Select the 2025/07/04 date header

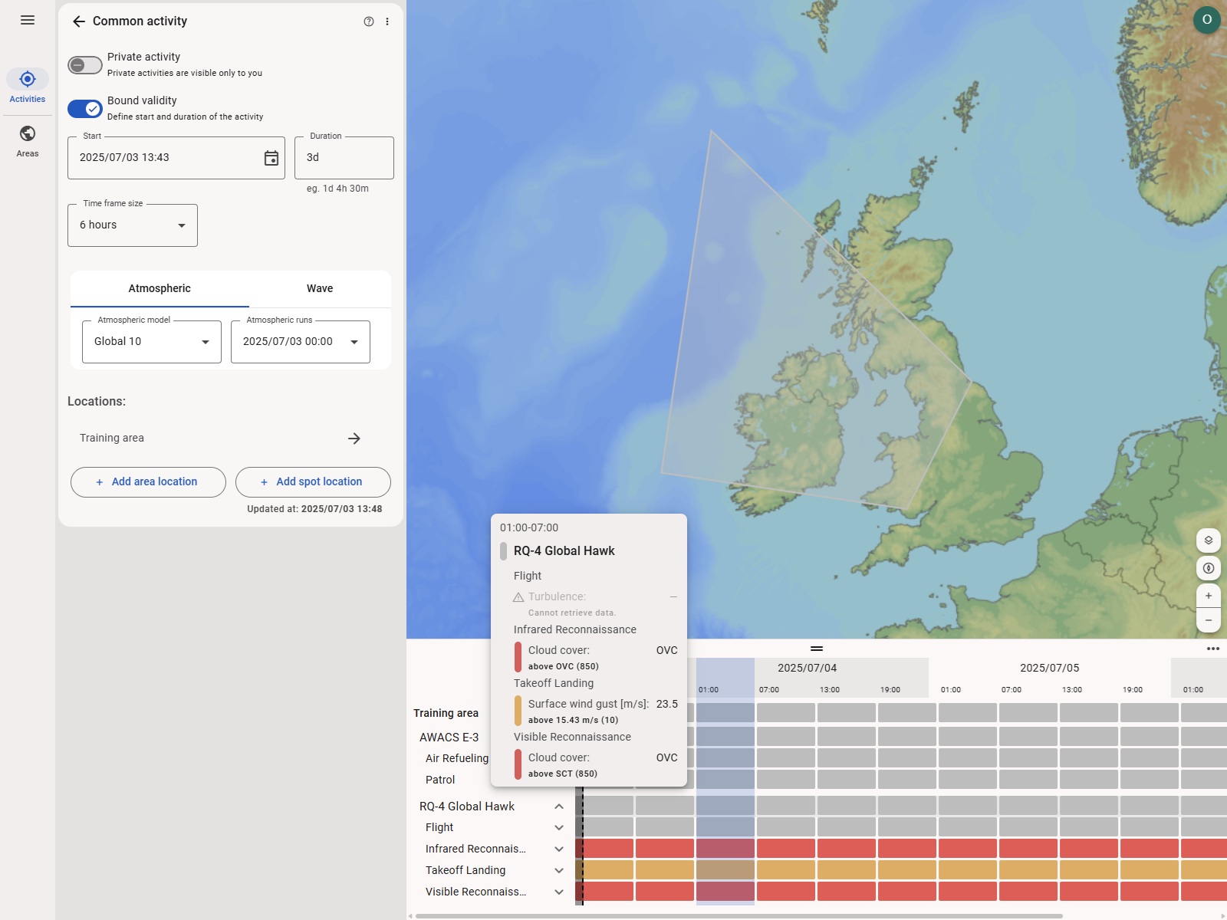[807, 669]
